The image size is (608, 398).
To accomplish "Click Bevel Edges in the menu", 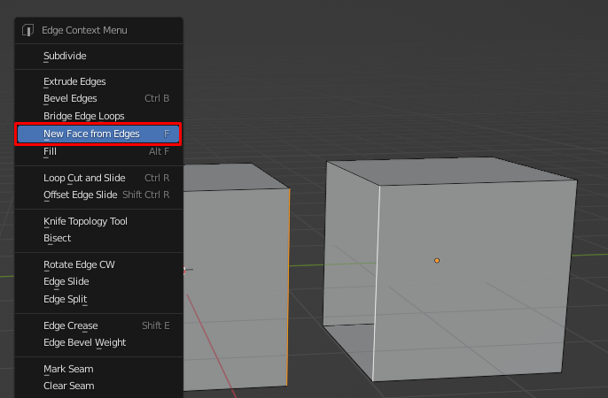I will click(x=70, y=98).
